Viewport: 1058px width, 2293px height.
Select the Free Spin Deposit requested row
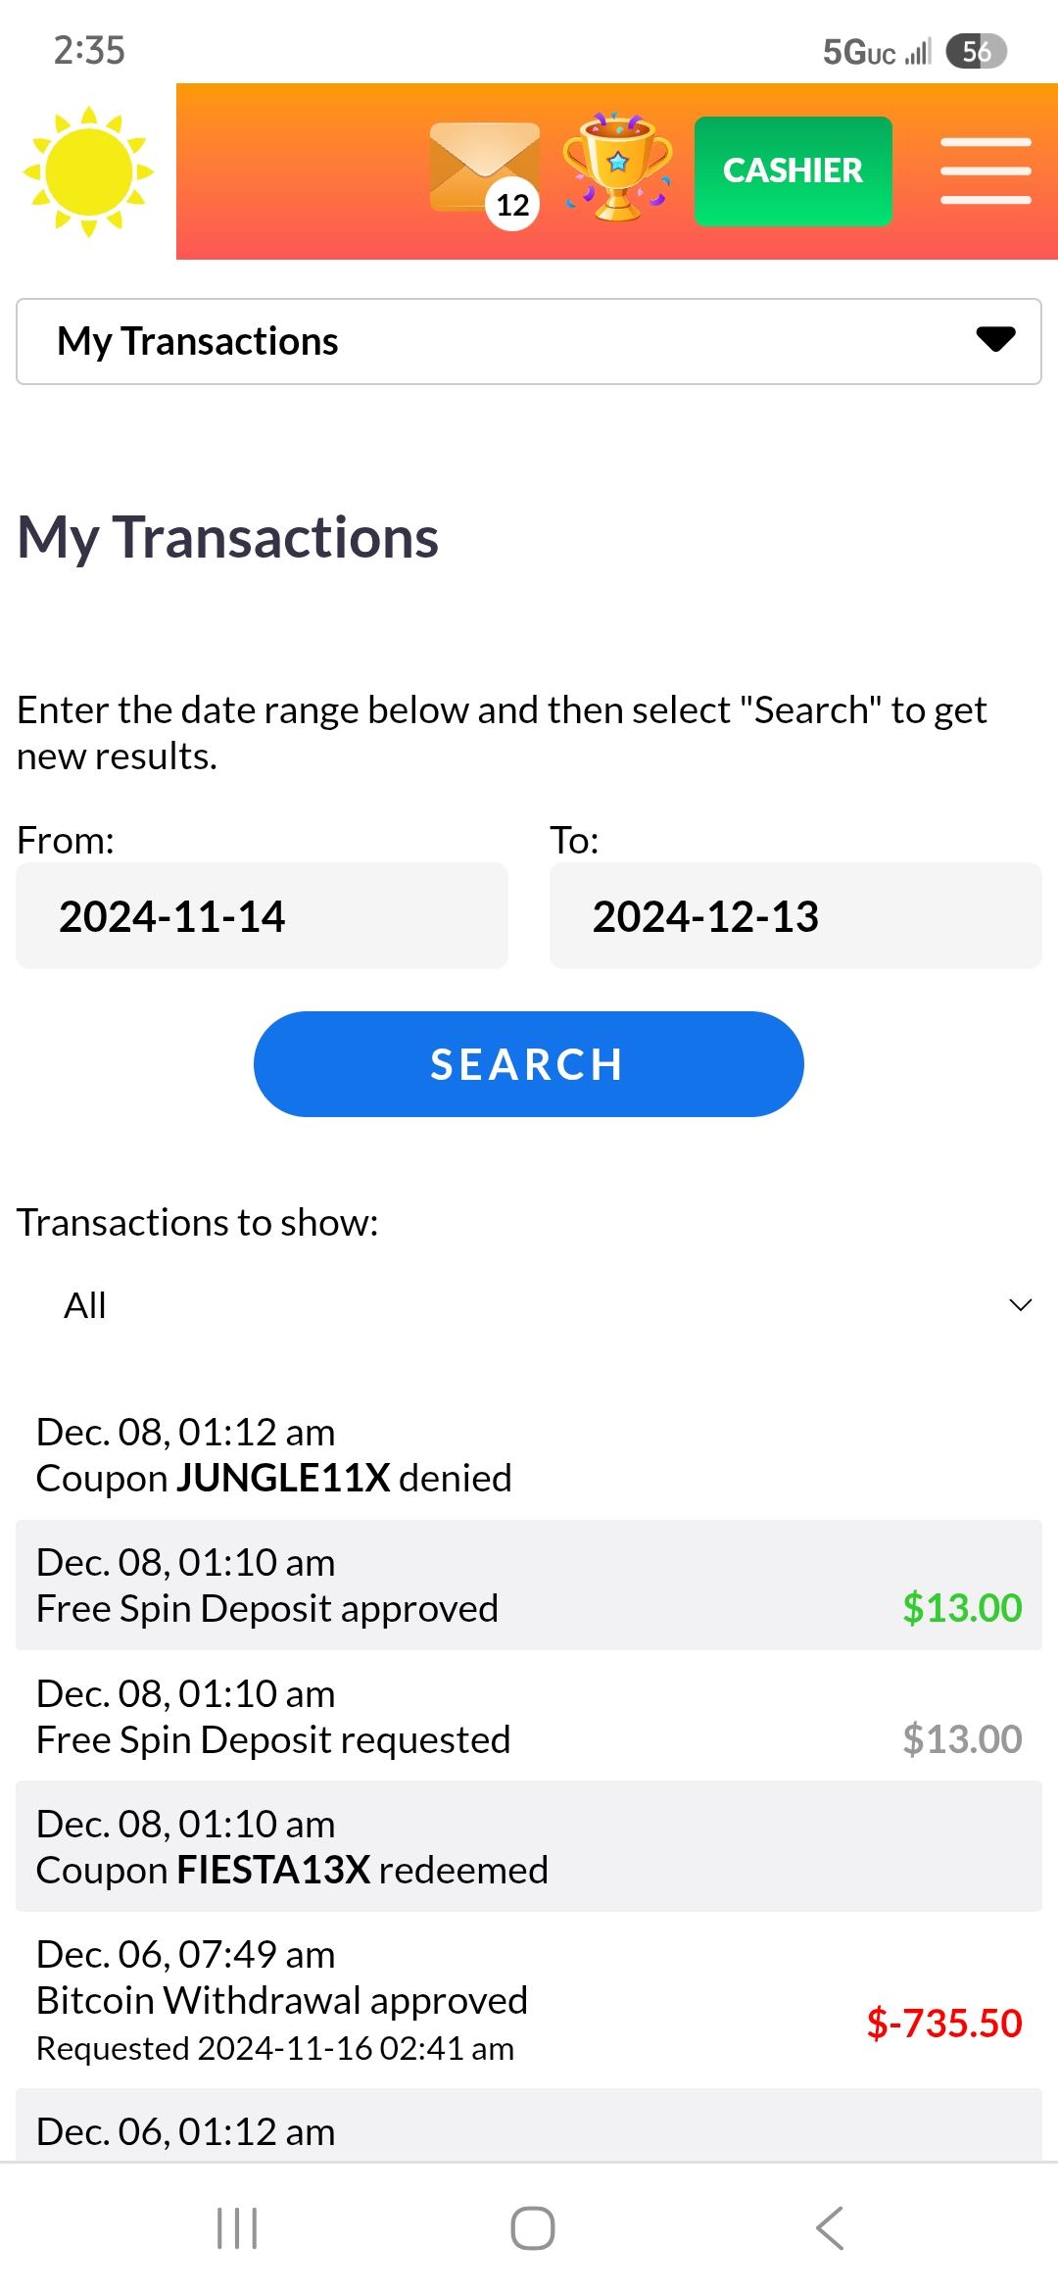(x=529, y=1717)
